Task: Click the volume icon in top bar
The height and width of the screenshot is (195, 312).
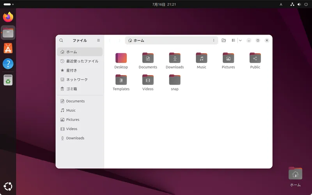Action: click(299, 4)
